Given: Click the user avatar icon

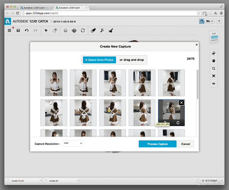Looking at the screenshot, I should (202, 21).
